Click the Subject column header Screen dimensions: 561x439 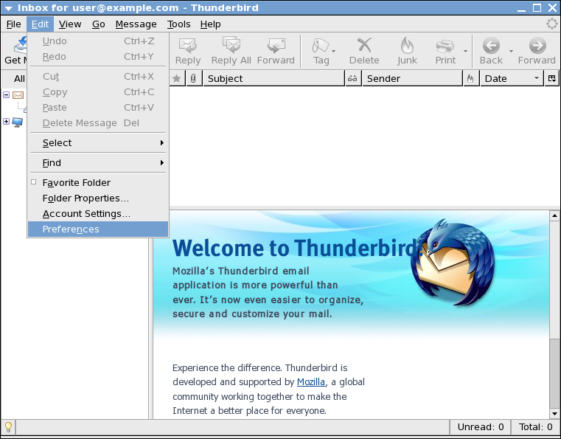(273, 78)
